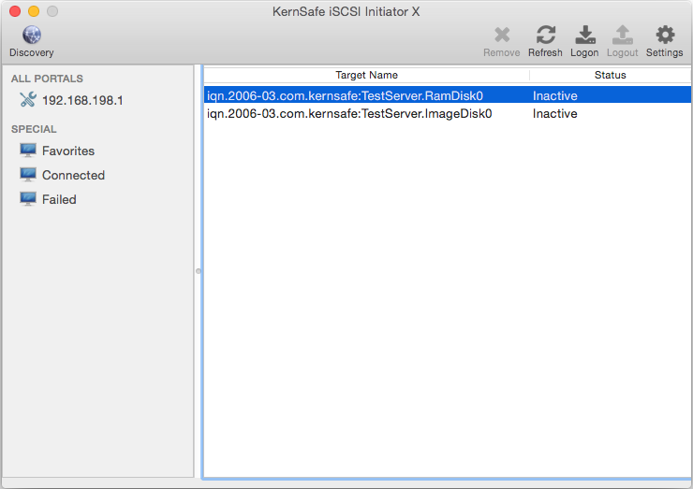Open the Favorites list
The image size is (693, 489).
click(x=68, y=151)
